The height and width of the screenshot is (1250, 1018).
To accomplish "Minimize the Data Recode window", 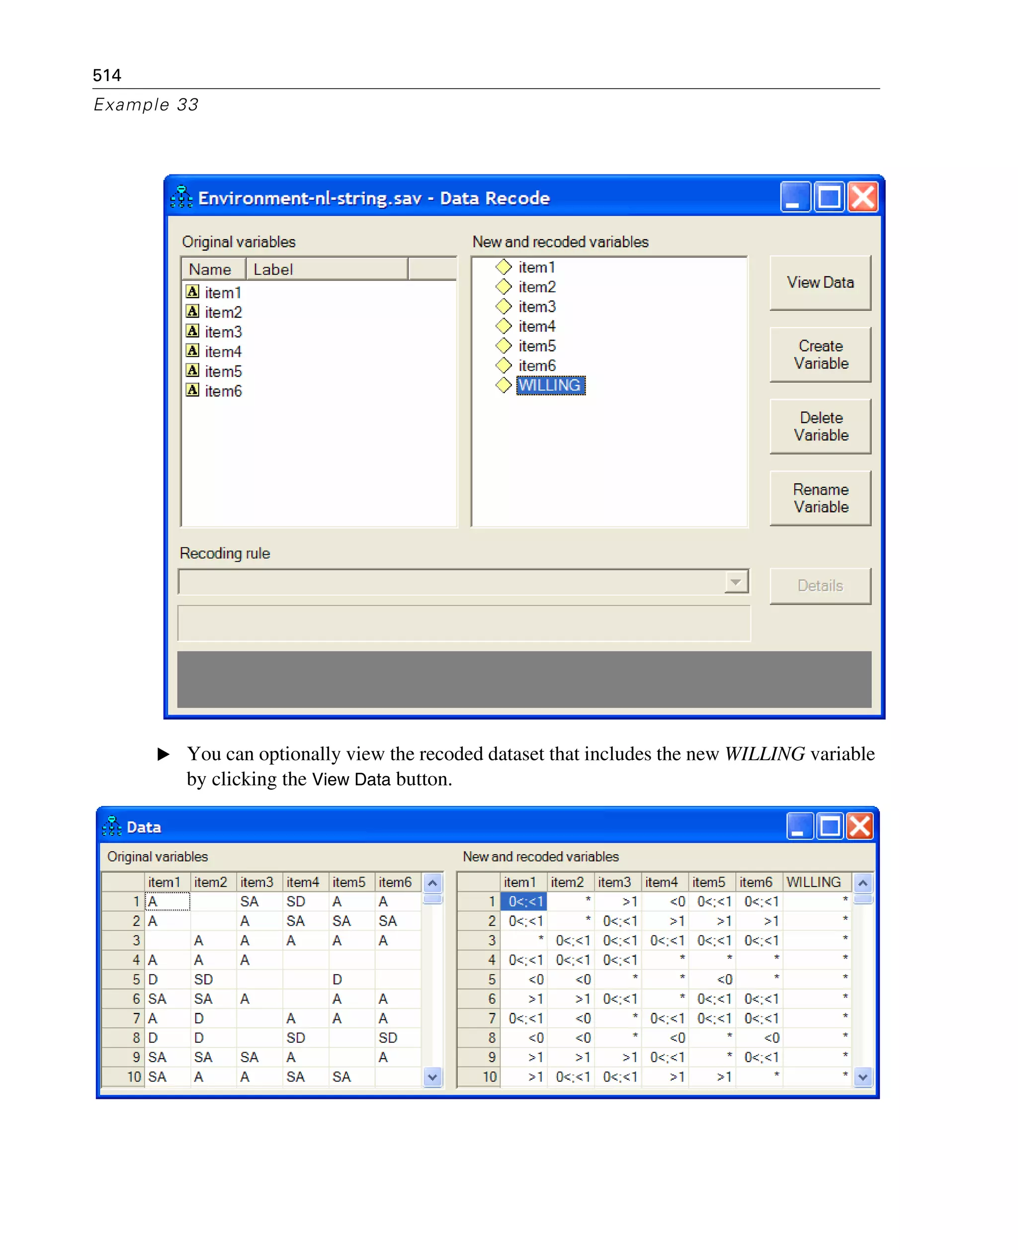I will 795,196.
